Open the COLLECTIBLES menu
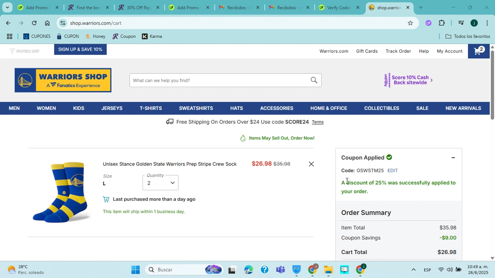Screen dimensions: 495x278 click(x=381, y=108)
